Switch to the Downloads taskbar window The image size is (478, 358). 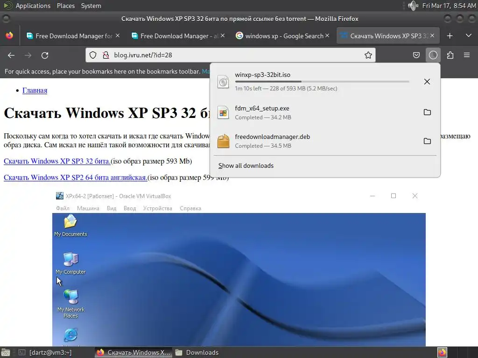pyautogui.click(x=197, y=352)
